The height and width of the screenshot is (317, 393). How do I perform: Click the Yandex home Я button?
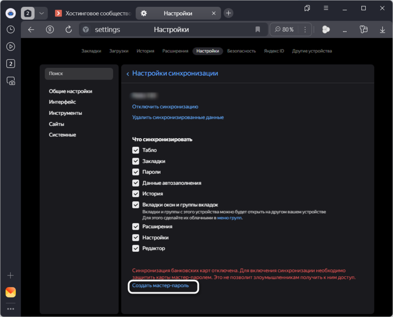point(50,30)
